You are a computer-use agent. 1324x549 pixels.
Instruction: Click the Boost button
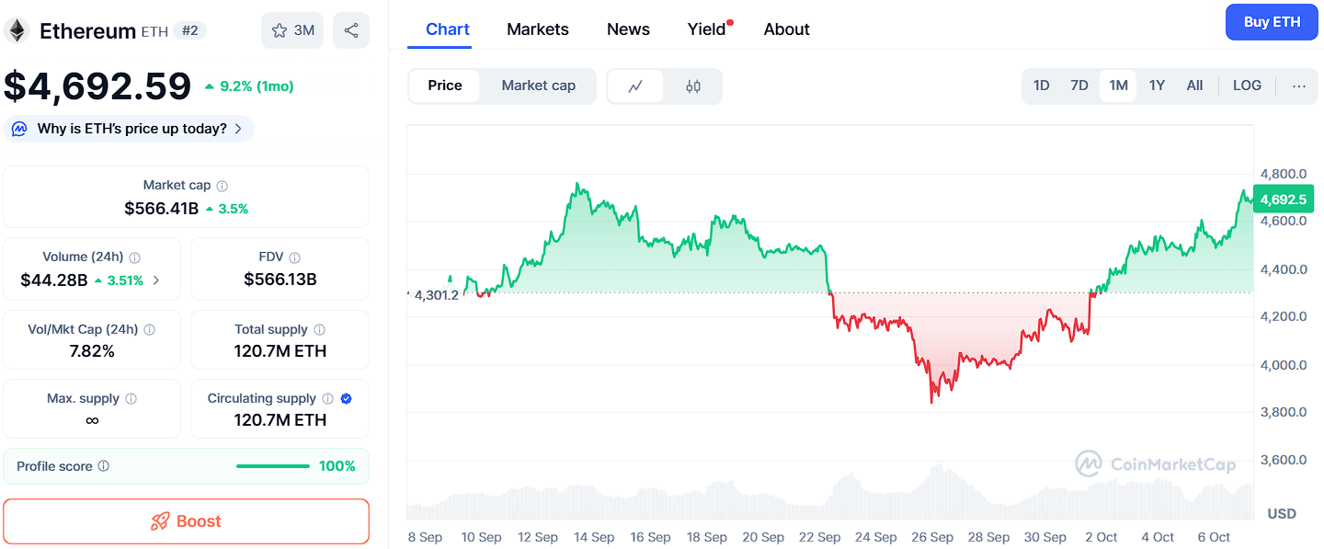(x=186, y=521)
